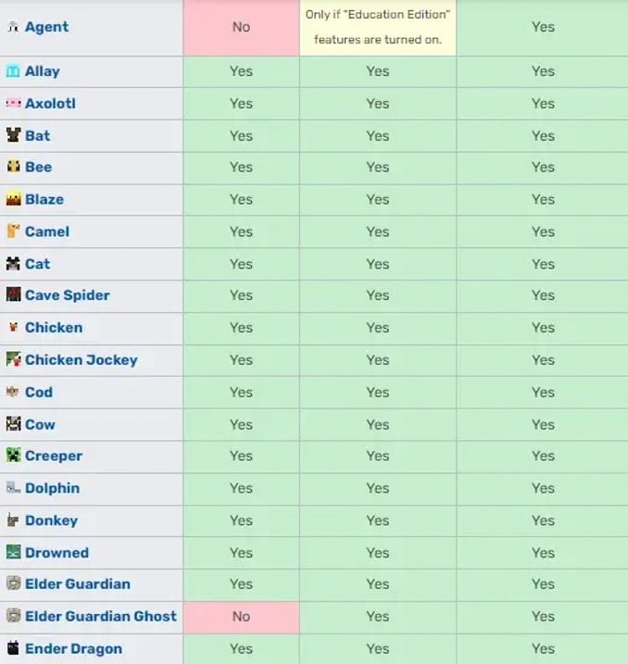Click the pink Axolotl icon
The width and height of the screenshot is (628, 664).
pos(13,104)
